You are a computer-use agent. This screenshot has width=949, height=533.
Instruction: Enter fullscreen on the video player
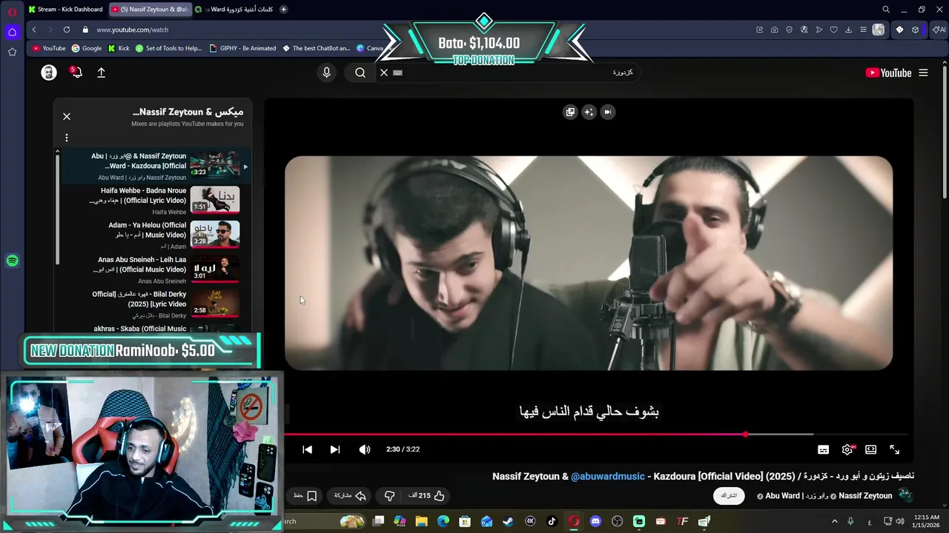tap(895, 449)
